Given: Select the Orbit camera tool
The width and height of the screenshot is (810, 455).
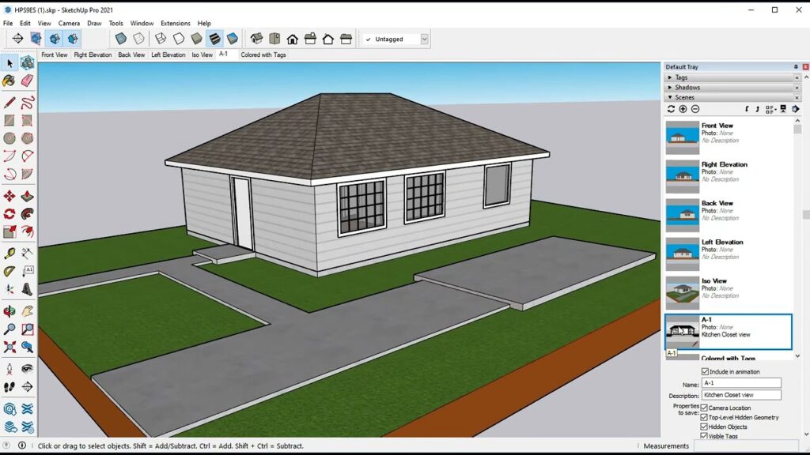Looking at the screenshot, I should (9, 311).
